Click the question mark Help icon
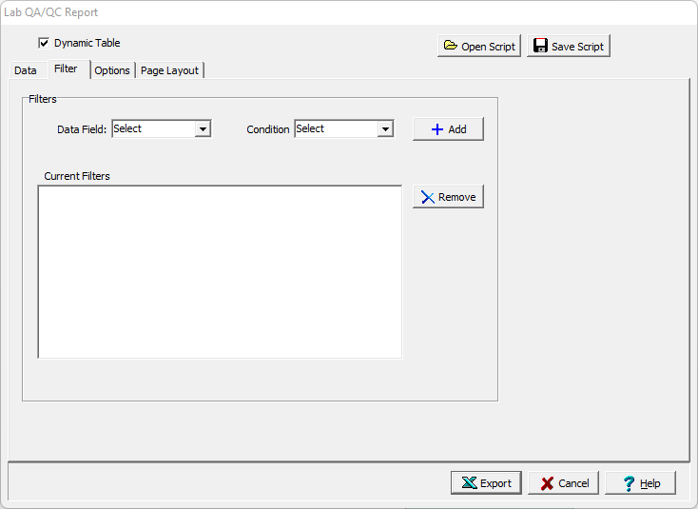Viewport: 698px width, 509px height. 629,483
